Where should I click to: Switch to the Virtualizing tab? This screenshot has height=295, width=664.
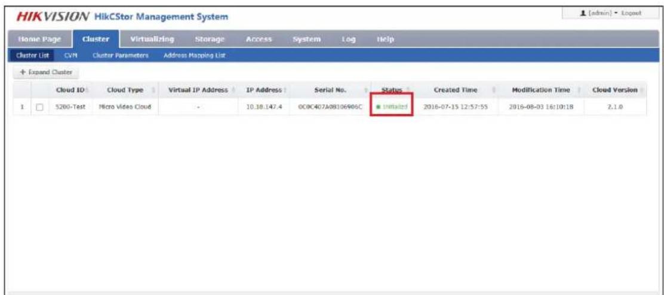152,39
